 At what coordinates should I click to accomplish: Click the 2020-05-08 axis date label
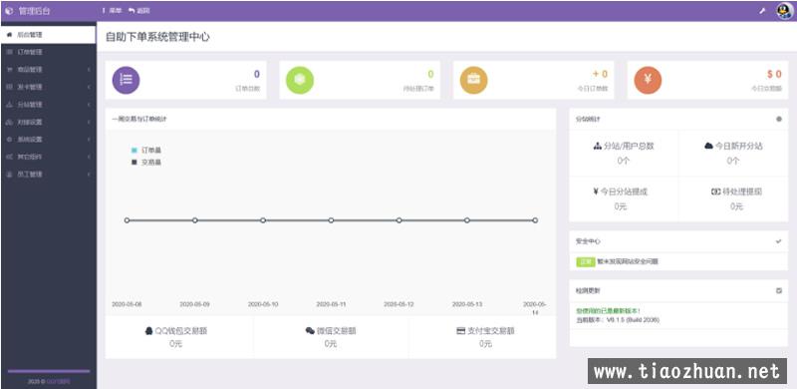click(x=128, y=304)
